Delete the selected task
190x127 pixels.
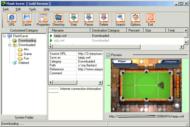[104, 20]
